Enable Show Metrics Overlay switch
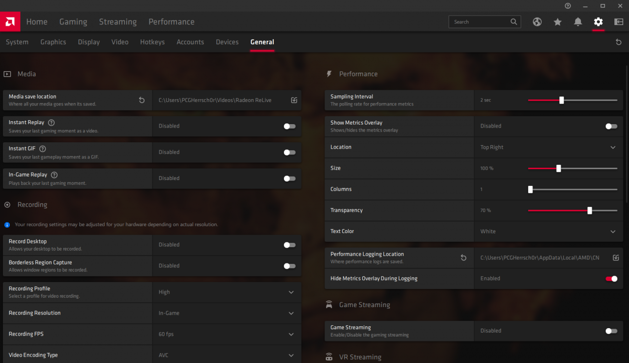This screenshot has width=629, height=363. coord(611,126)
